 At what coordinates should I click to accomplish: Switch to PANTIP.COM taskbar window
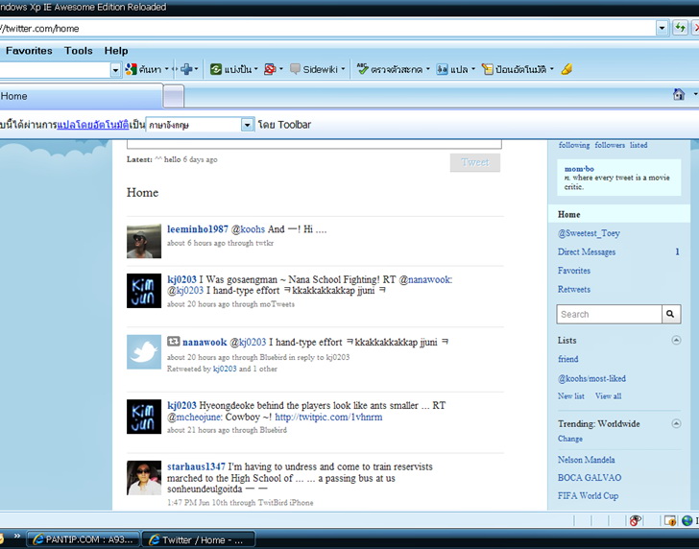pyautogui.click(x=84, y=539)
